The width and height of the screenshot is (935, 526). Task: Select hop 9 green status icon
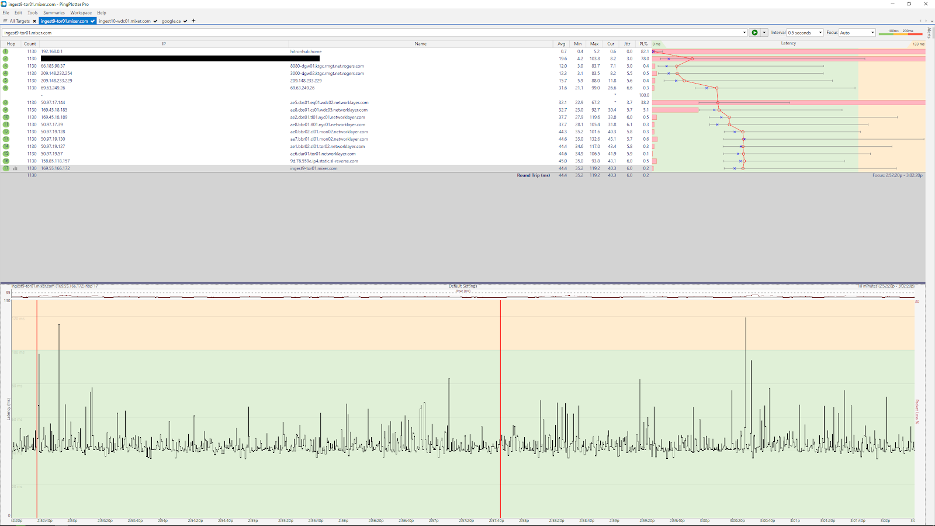[x=6, y=110]
